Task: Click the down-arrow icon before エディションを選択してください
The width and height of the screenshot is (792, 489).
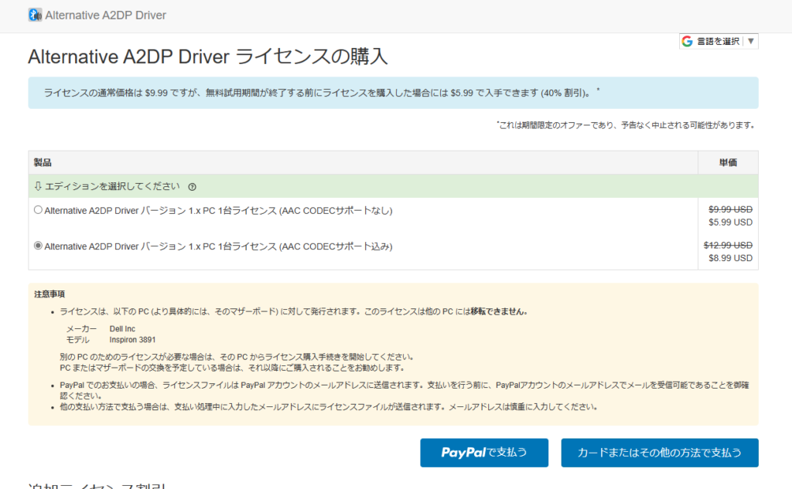Action: pos(39,186)
